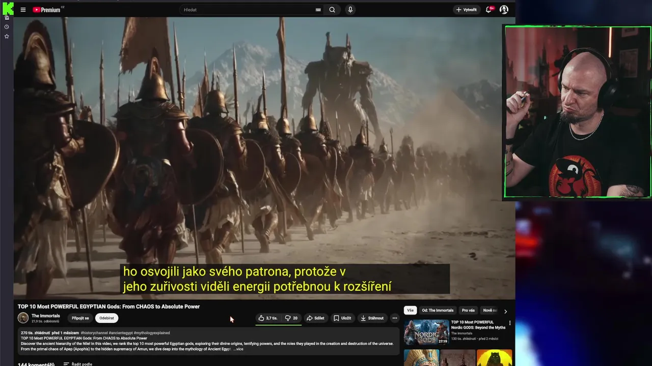Open the account avatar menu
The image size is (652, 366).
(x=504, y=10)
